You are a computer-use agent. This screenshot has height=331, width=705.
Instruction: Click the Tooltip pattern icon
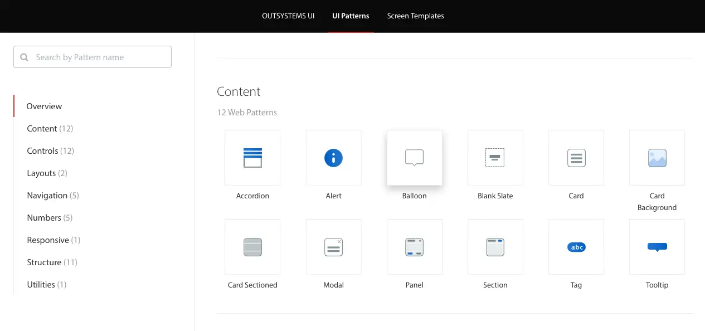tap(657, 247)
